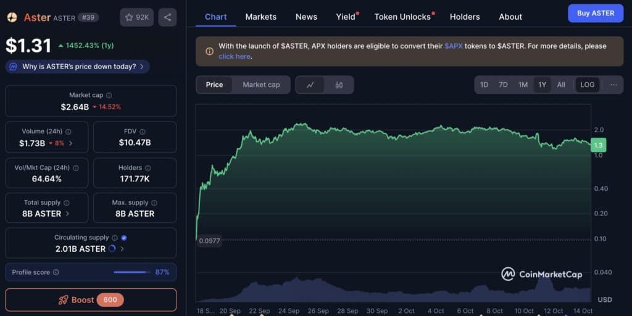
Task: Click the $1.31 price text
Action: pyautogui.click(x=28, y=46)
